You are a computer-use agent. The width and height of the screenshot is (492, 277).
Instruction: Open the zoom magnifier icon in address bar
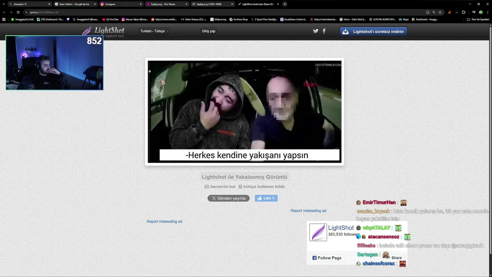[434, 12]
